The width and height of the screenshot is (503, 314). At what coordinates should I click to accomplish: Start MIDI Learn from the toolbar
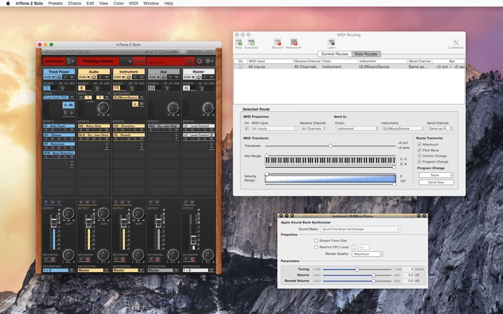pos(331,43)
